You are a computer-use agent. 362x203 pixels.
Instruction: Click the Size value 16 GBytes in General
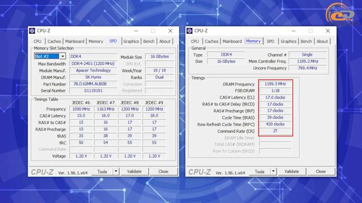226,61
